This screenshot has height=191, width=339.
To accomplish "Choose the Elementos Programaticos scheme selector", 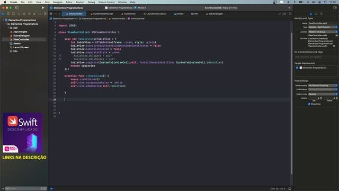I will coord(118,8).
